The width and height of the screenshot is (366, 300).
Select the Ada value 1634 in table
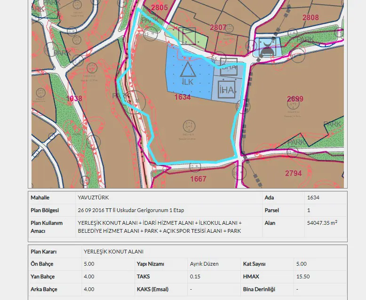[313, 197]
